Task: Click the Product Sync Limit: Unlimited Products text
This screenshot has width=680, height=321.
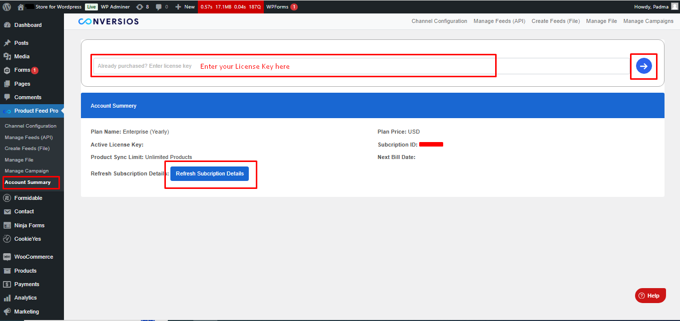Action: [x=141, y=157]
